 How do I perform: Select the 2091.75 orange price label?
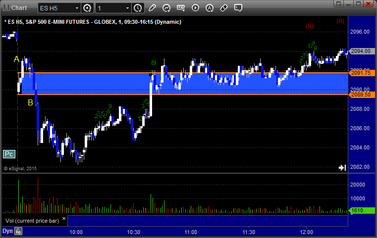pyautogui.click(x=361, y=73)
